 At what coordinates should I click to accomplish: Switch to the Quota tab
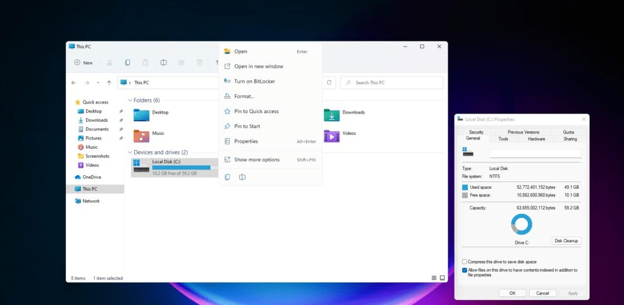click(568, 132)
